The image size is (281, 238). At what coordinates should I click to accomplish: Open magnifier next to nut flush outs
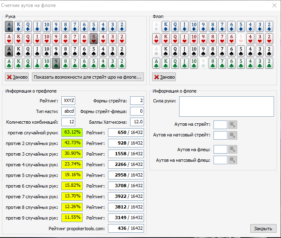point(233,160)
